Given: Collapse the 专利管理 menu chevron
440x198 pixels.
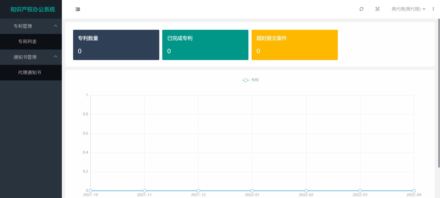Looking at the screenshot, I should [x=55, y=26].
